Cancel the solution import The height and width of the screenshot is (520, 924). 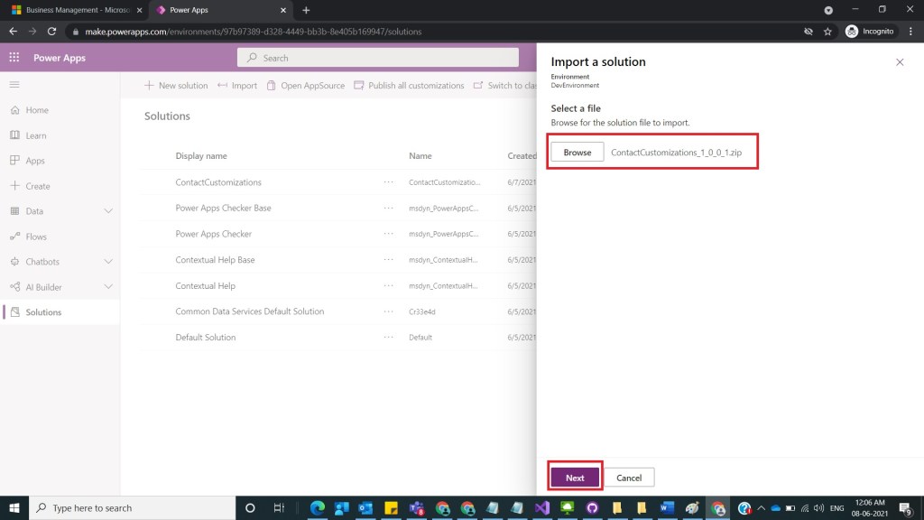click(x=629, y=478)
